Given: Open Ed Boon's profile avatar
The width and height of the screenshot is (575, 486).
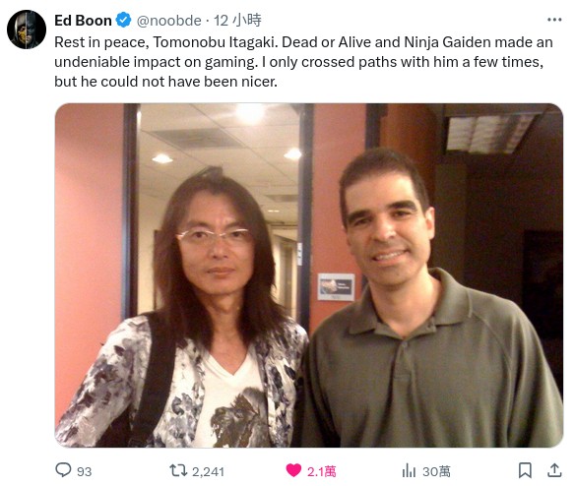Looking at the screenshot, I should click(27, 30).
